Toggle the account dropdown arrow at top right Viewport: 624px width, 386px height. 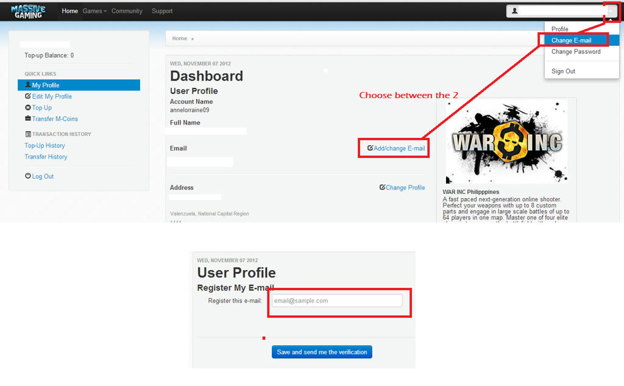tap(611, 11)
